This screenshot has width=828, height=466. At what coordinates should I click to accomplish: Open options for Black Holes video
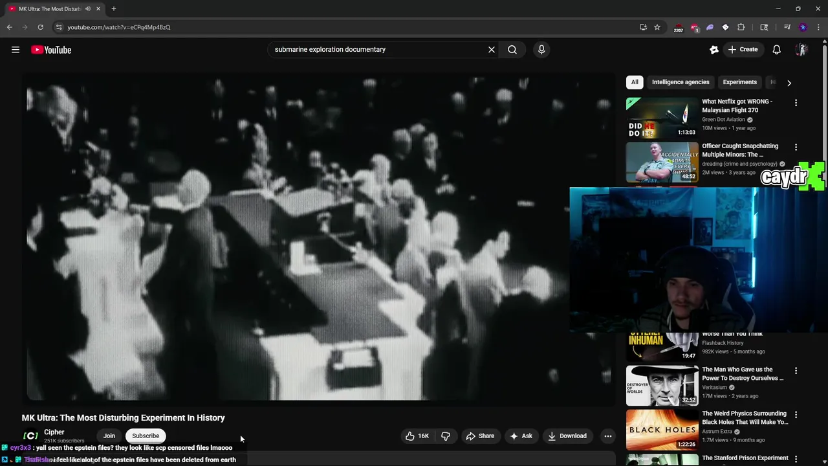pyautogui.click(x=796, y=415)
